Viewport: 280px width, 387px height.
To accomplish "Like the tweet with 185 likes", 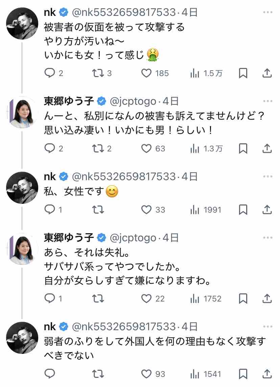I will [x=146, y=73].
